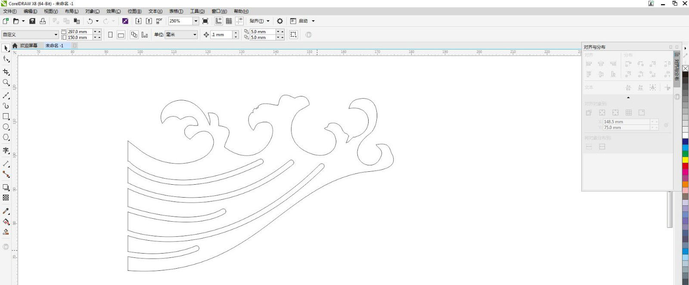Open the 效果(C) menu
Image resolution: width=689 pixels, height=285 pixels.
click(x=113, y=11)
